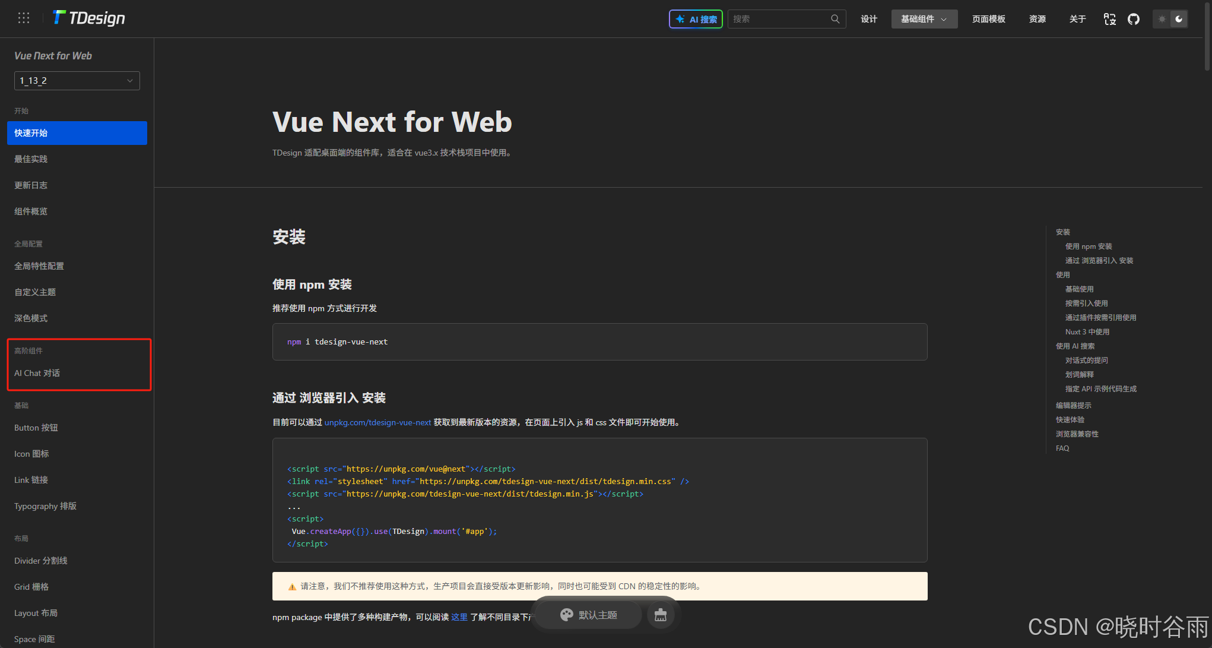Click the AI 搜索 sparkle button
Screen dimensions: 1212x648
point(696,19)
